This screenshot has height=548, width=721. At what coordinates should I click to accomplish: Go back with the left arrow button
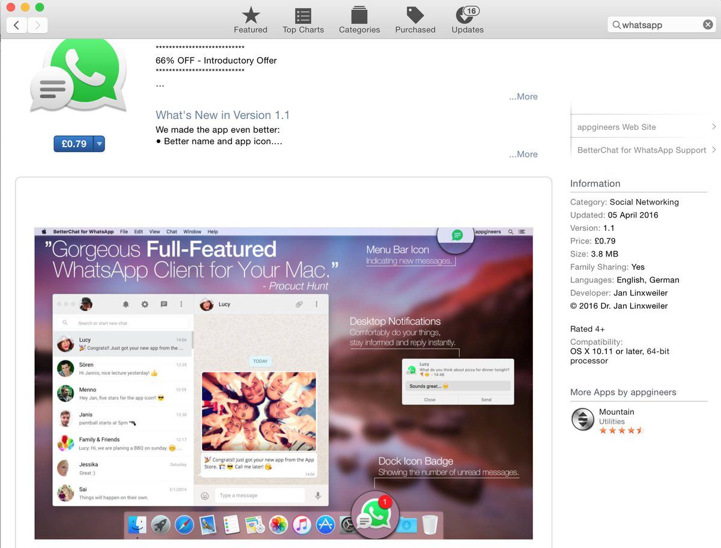click(17, 25)
